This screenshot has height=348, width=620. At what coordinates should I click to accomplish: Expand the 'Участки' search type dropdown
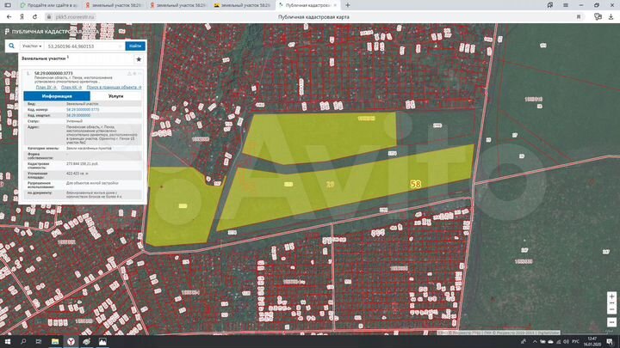(x=32, y=46)
